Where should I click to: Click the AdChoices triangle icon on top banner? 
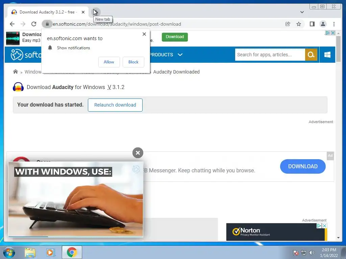coord(328,33)
